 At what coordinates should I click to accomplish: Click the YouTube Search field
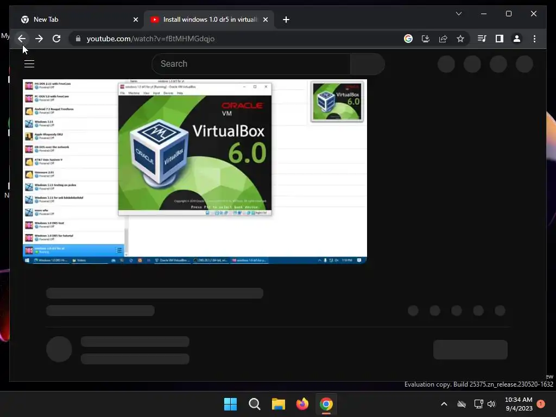point(251,64)
